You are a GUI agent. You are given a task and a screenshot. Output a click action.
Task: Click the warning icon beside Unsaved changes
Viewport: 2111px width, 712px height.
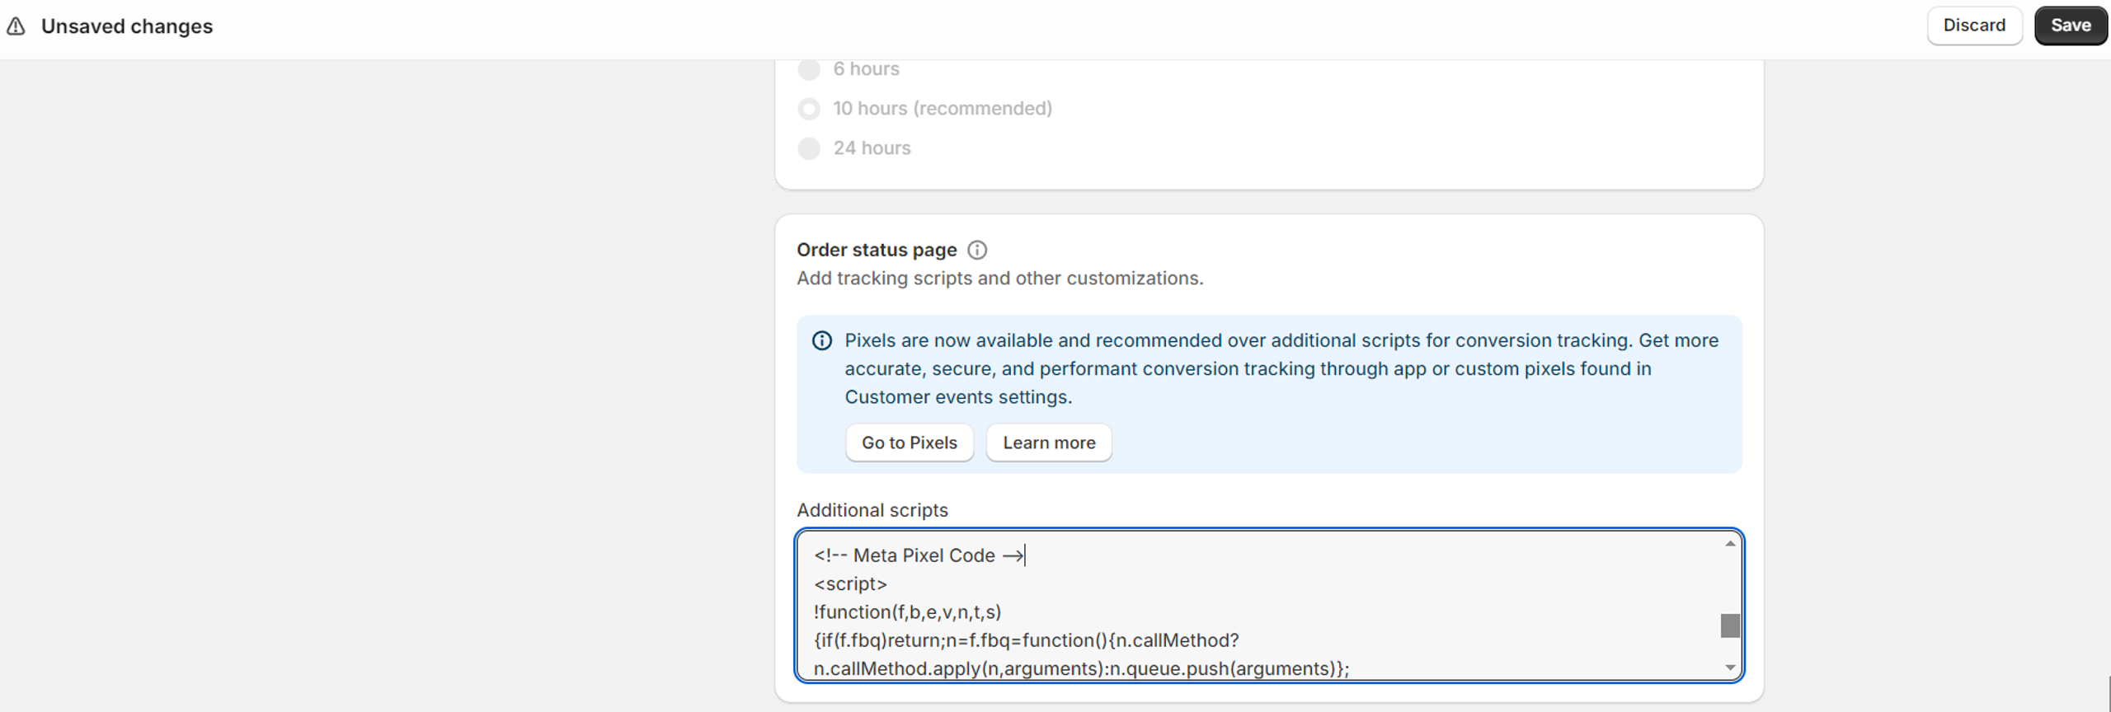pos(16,27)
